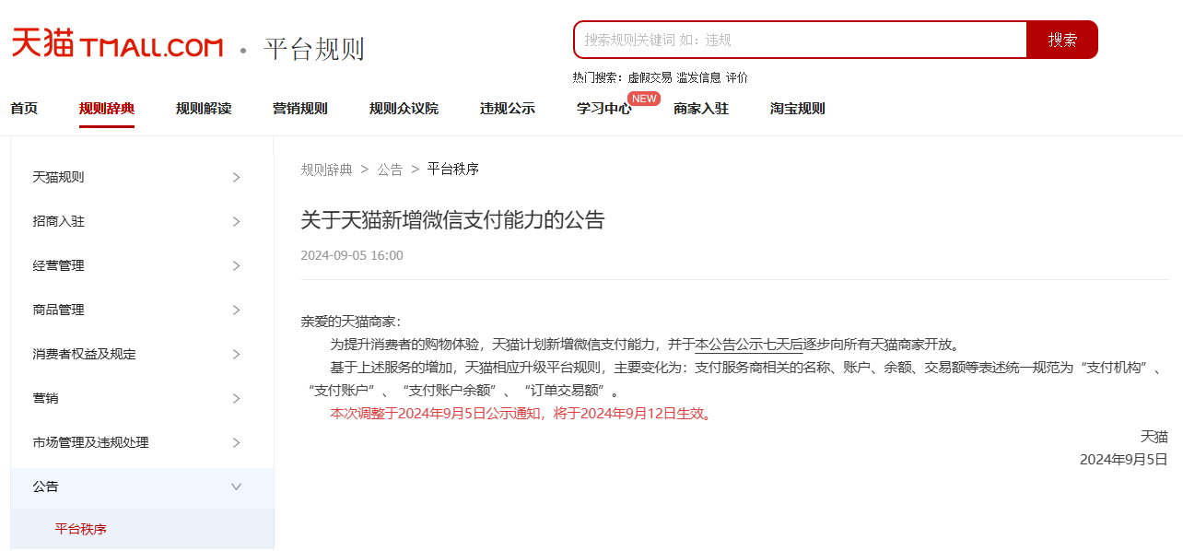Open the 首页 nav tab
This screenshot has width=1183, height=551.
coord(24,109)
